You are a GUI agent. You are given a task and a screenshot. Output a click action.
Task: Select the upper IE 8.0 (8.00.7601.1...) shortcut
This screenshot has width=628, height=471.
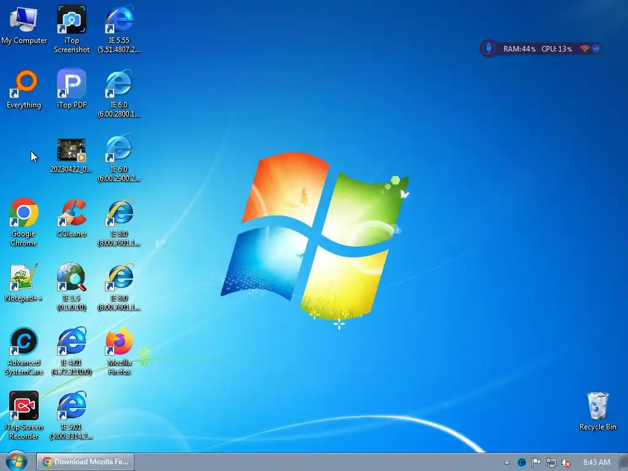point(119,222)
